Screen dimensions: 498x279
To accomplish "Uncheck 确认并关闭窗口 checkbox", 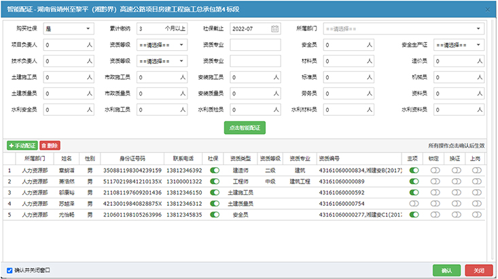I will [x=9, y=270].
